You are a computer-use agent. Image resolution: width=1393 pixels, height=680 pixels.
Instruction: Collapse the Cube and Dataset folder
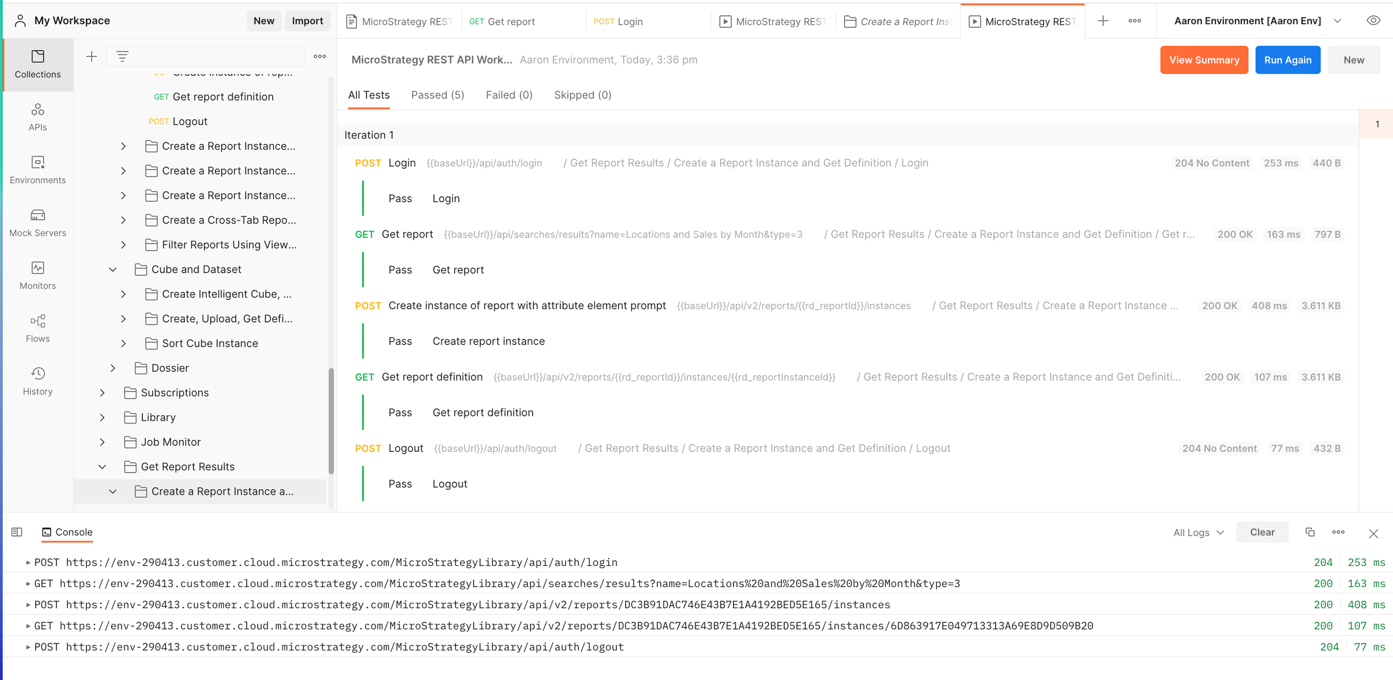coord(113,269)
